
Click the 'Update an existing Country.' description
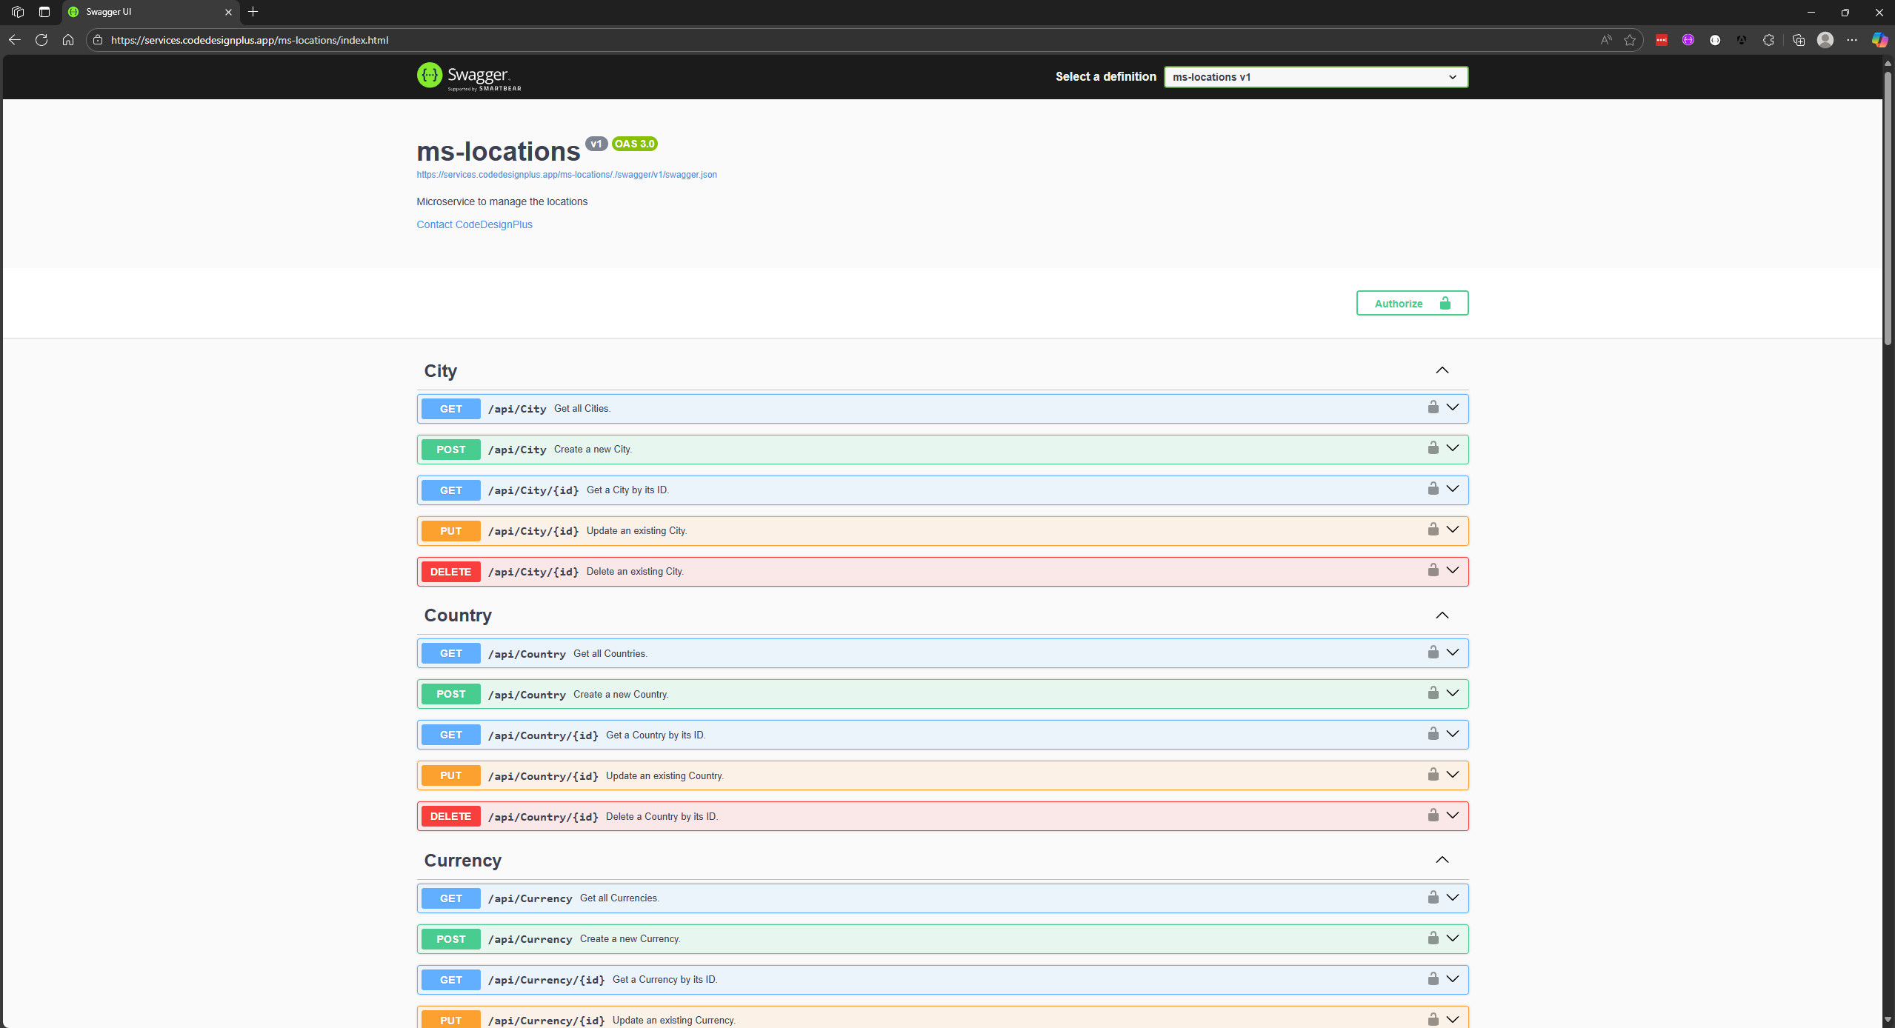point(665,775)
